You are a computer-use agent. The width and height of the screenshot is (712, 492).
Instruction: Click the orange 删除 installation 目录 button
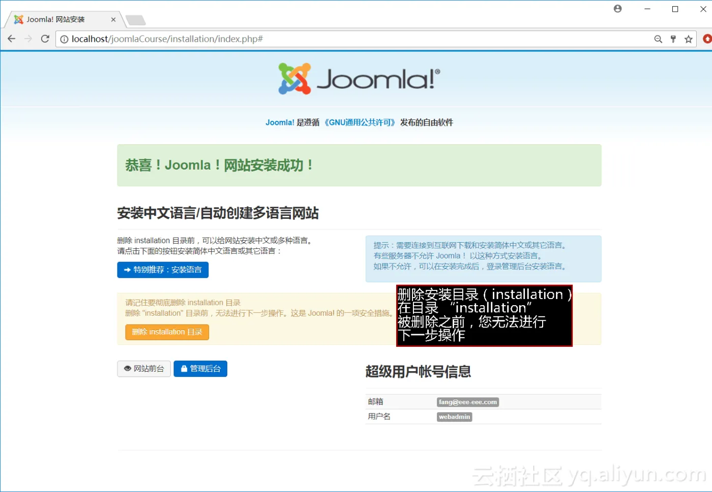167,332
